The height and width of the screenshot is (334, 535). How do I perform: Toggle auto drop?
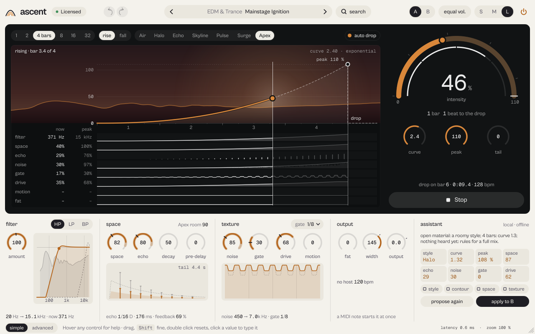[362, 35]
